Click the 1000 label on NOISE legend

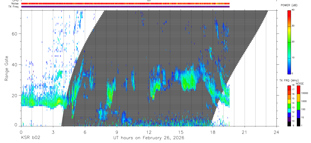(304, 101)
